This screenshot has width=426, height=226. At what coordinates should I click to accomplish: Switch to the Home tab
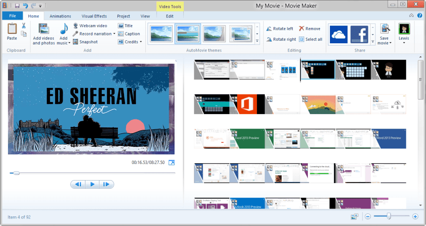(x=33, y=16)
